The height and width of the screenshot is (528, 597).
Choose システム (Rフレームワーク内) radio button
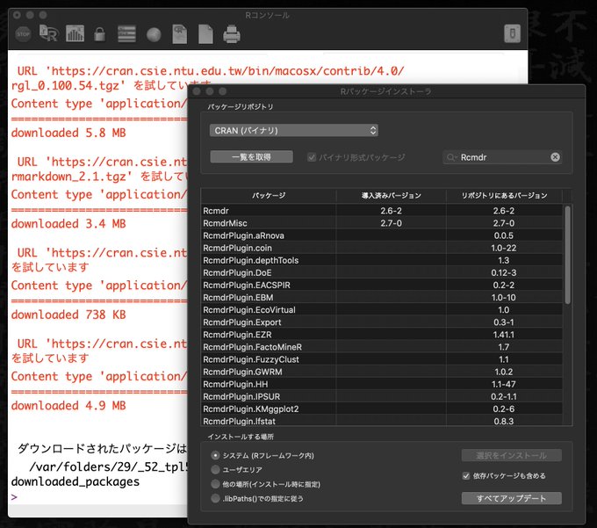click(215, 455)
